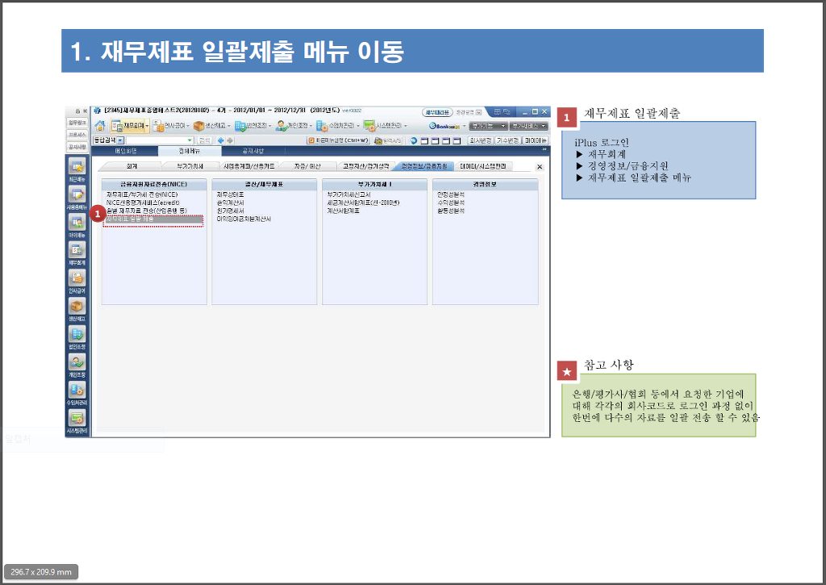Select the 자금/예산 category tab
The width and height of the screenshot is (826, 585).
tap(307, 166)
